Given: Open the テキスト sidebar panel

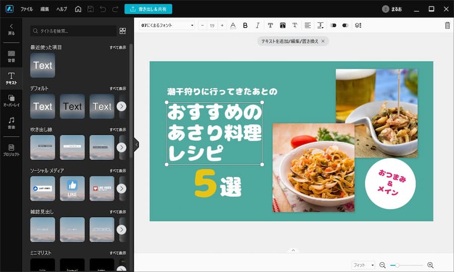Looking at the screenshot, I should [11, 79].
